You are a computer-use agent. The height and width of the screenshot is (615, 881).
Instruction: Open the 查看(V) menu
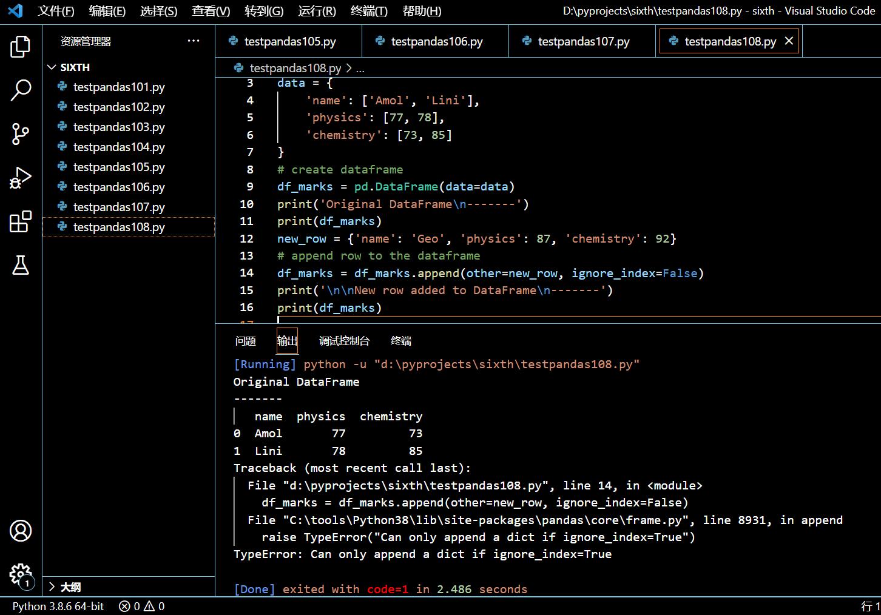pos(211,11)
